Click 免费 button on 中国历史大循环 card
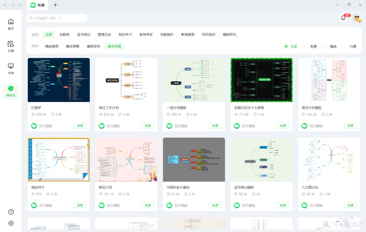 click(215, 205)
